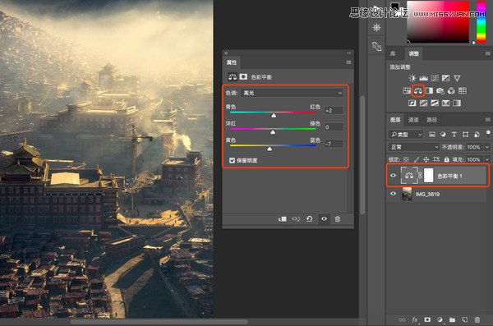Add a Hue/Saturation adjustment layer
493x326 pixels.
click(x=407, y=91)
